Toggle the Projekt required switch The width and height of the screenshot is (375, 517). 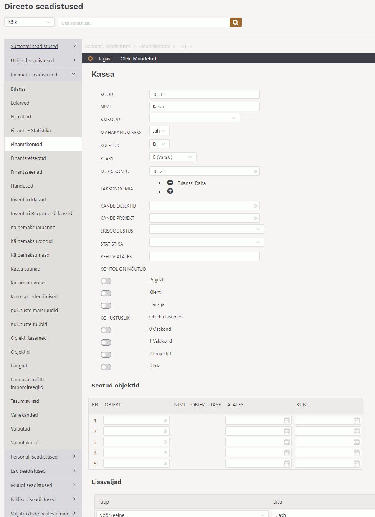click(x=106, y=281)
